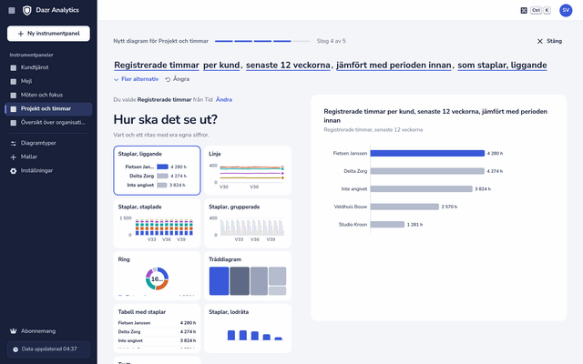This screenshot has height=364, width=583.
Task: Click the Delta Zorg bar in preview
Action: click(427, 171)
